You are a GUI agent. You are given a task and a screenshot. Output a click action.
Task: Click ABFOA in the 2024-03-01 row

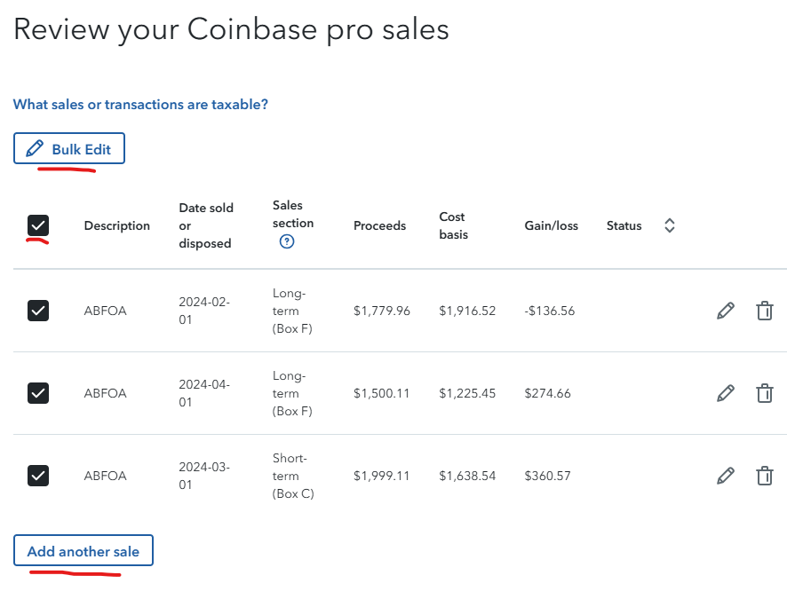pos(105,476)
